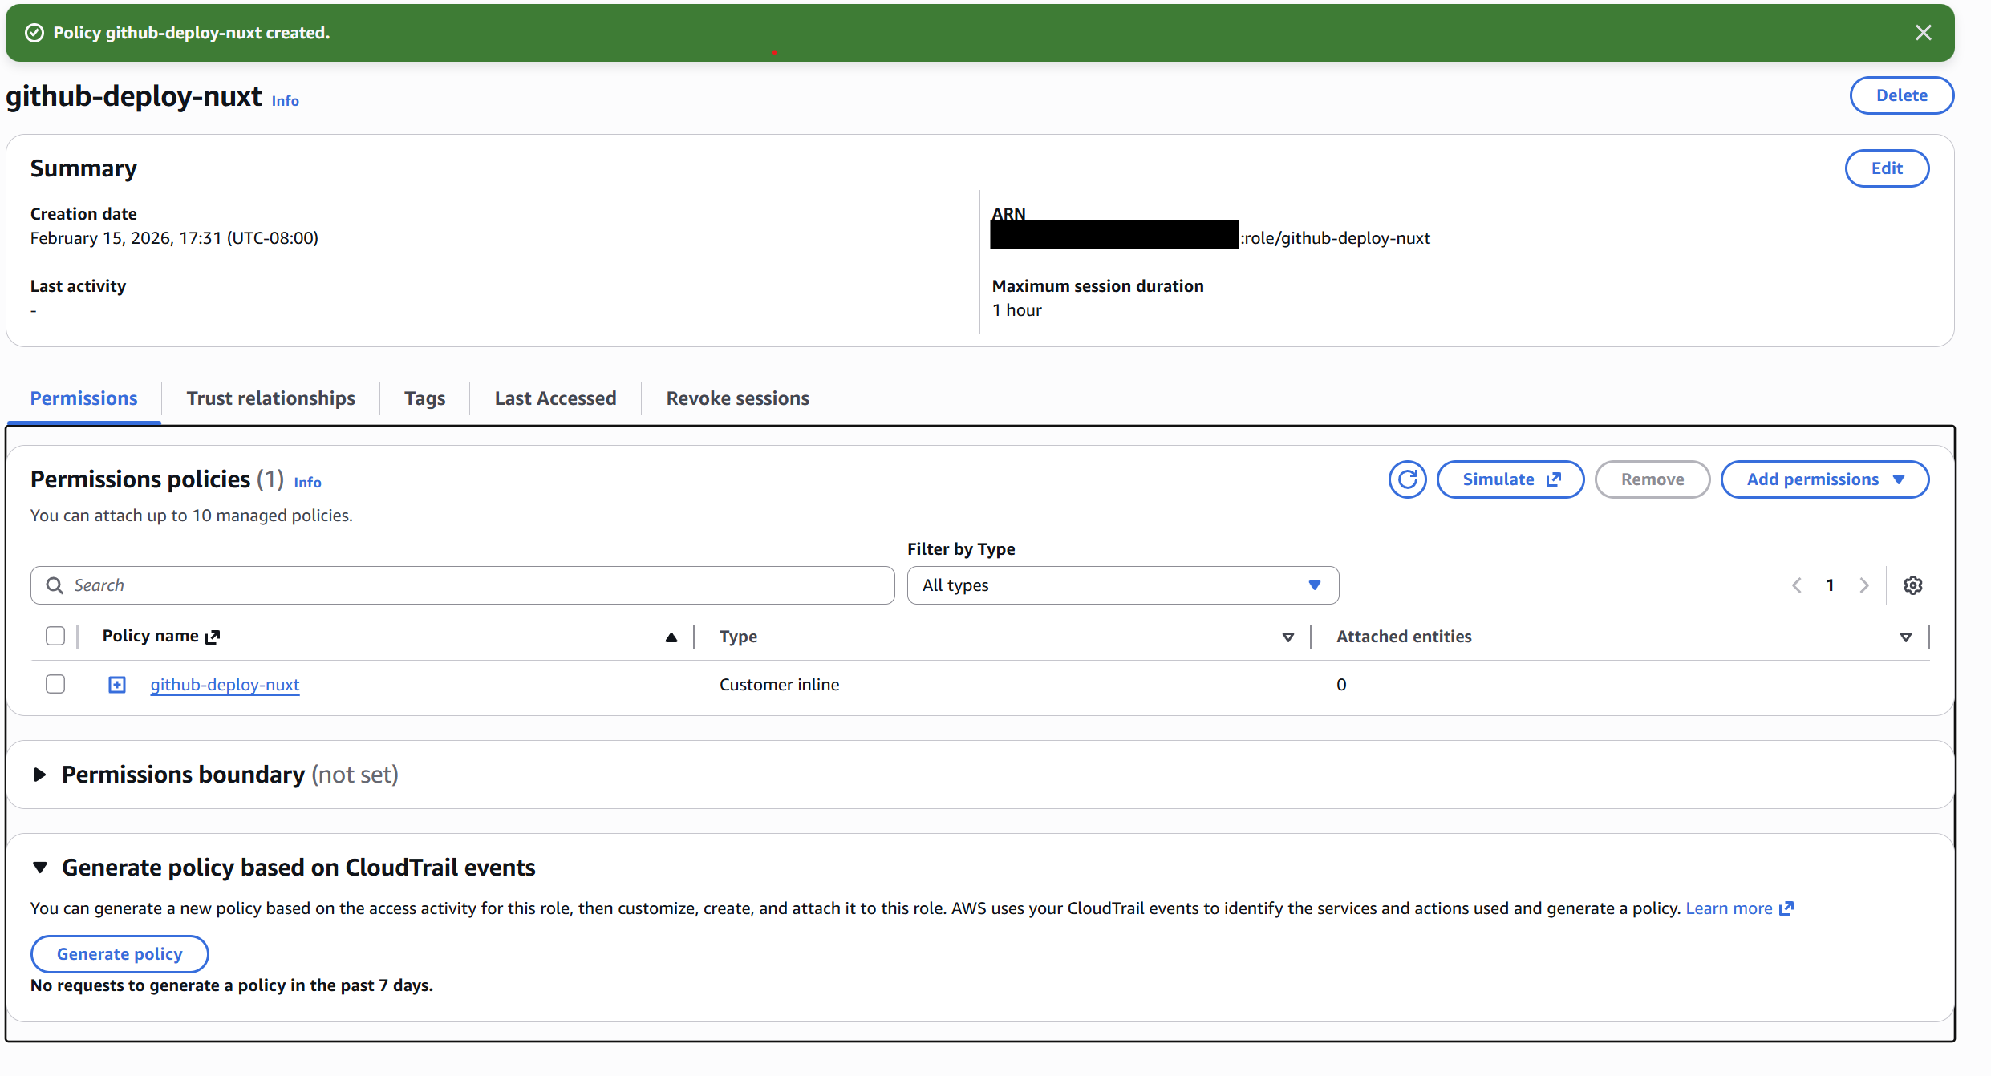Open the Add permissions dropdown menu
1991x1076 pixels.
pyautogui.click(x=1824, y=479)
